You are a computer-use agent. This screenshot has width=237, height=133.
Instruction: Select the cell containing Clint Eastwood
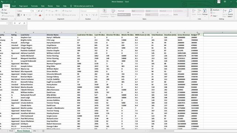point(33,116)
